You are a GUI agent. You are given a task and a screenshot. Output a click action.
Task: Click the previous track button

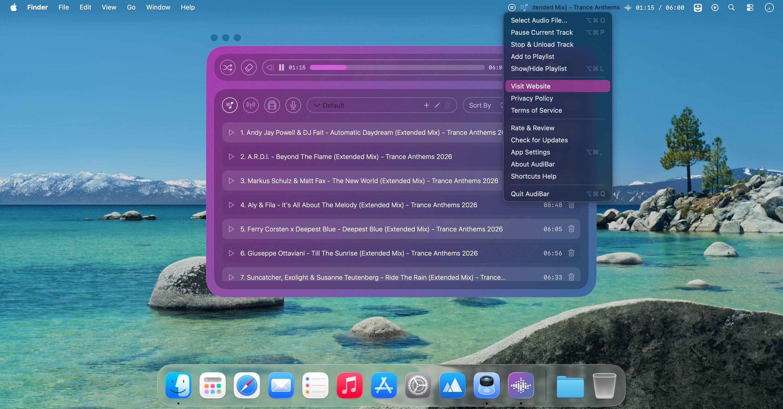270,67
